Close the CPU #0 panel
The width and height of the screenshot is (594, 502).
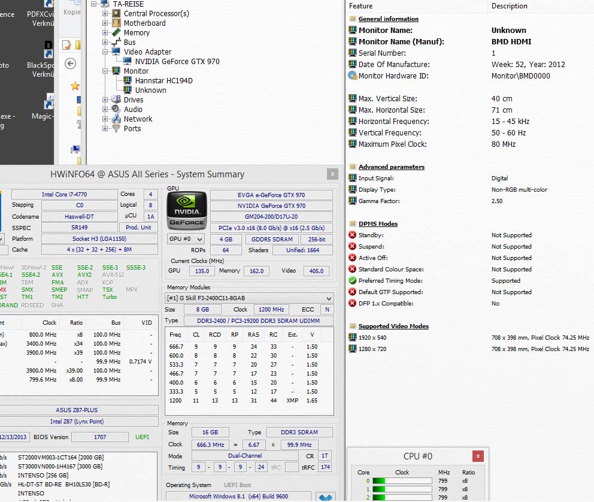[478, 456]
